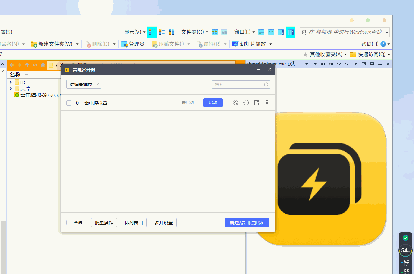Open the 窗口(L) menu
The width and height of the screenshot is (414, 274).
click(245, 32)
